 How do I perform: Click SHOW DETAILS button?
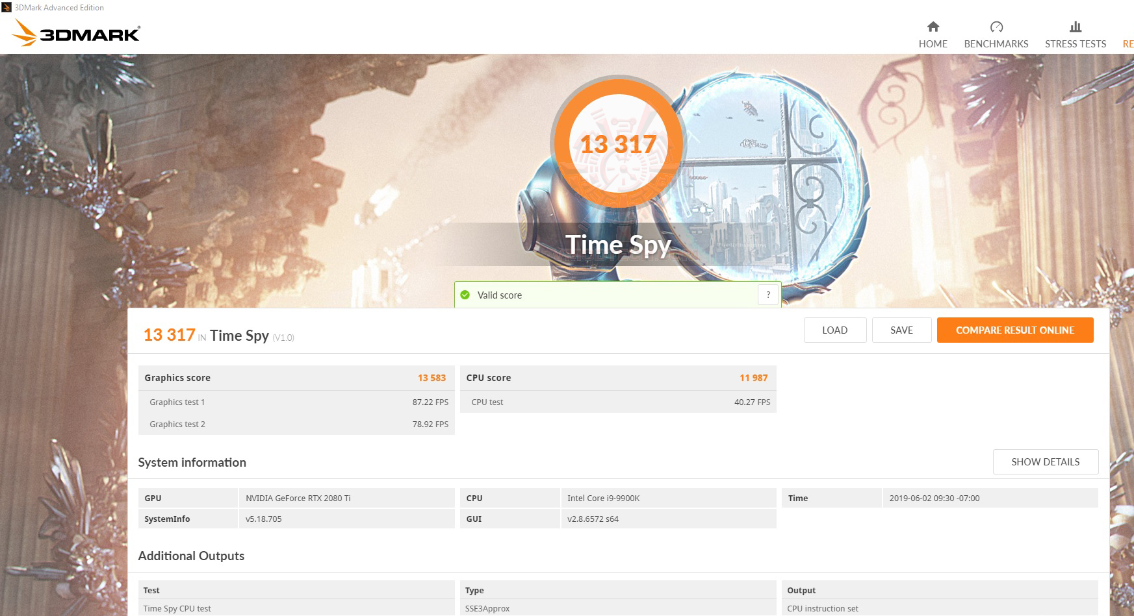(1045, 462)
